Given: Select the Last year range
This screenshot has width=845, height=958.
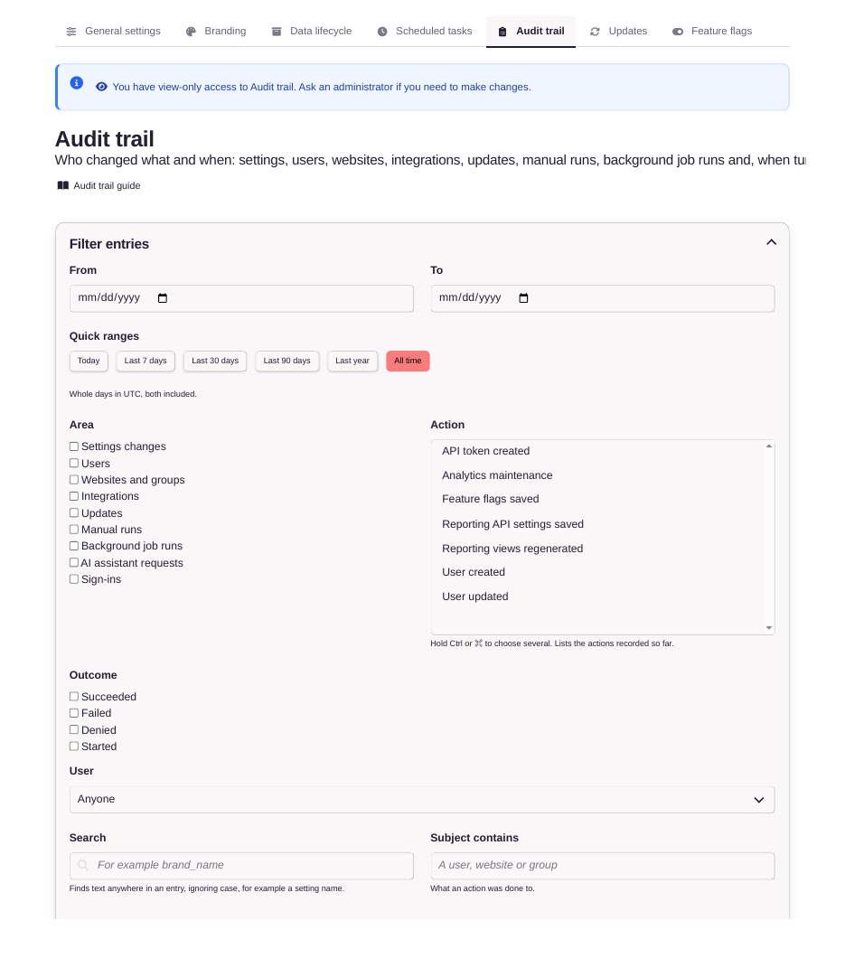Looking at the screenshot, I should tap(352, 362).
